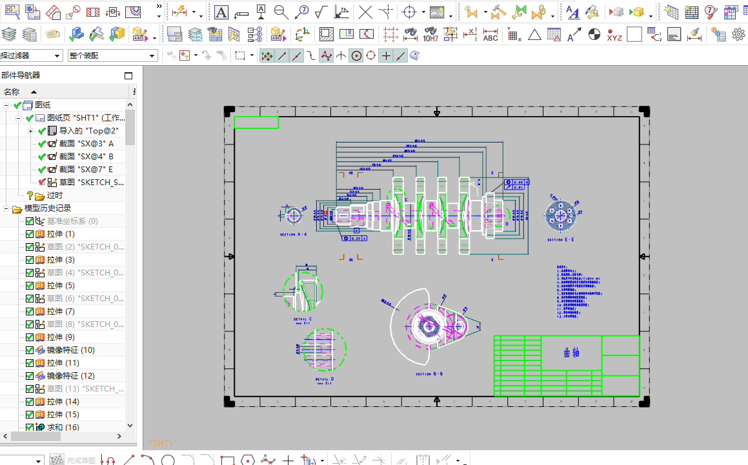Expand the 导入的 "Top@2" tree node
Image resolution: width=748 pixels, height=465 pixels.
[30, 131]
